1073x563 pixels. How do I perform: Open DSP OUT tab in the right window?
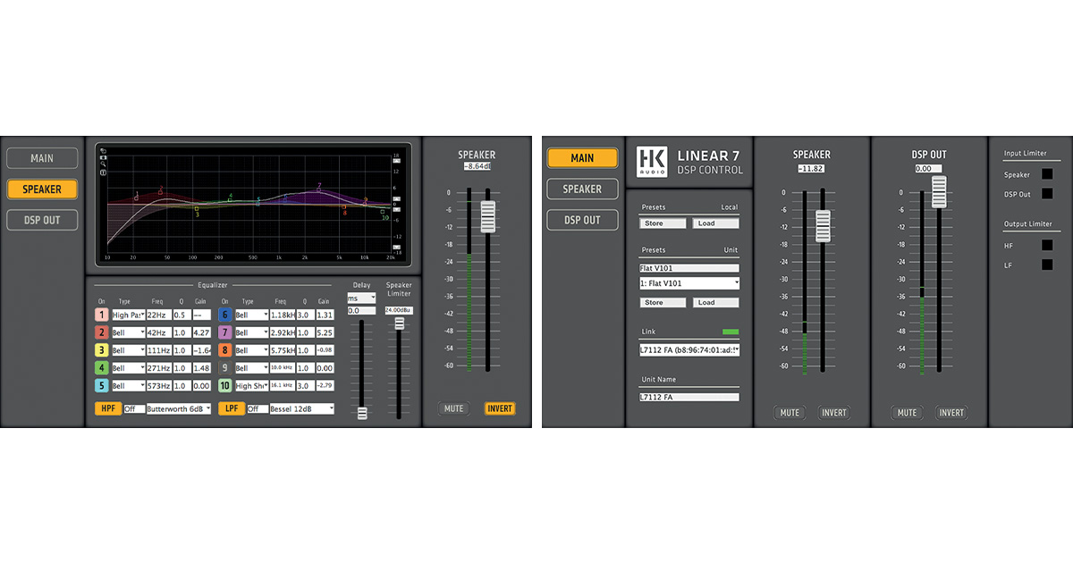pyautogui.click(x=582, y=220)
